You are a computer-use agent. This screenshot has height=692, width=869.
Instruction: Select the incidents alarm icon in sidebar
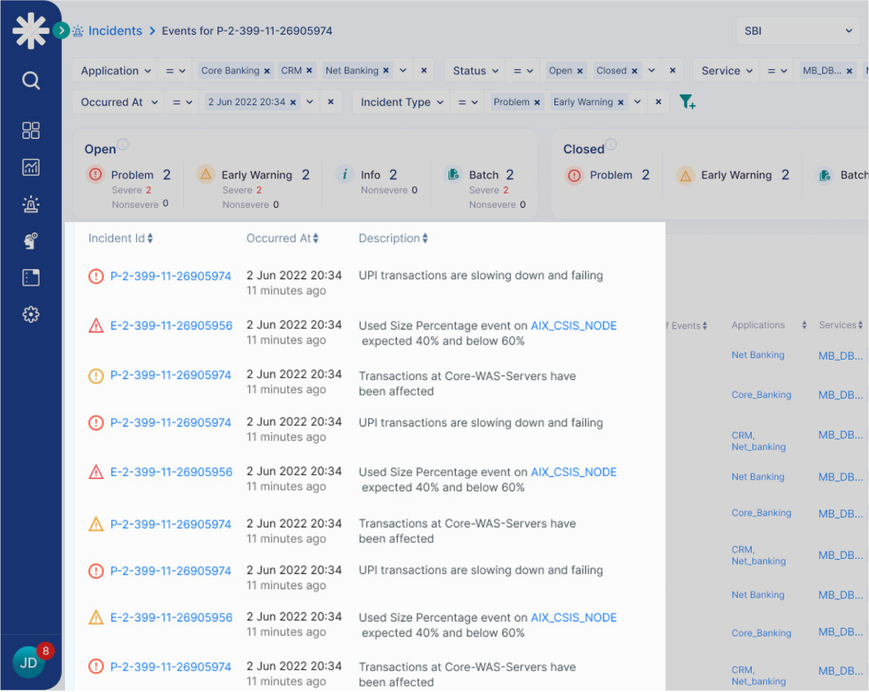(x=31, y=205)
